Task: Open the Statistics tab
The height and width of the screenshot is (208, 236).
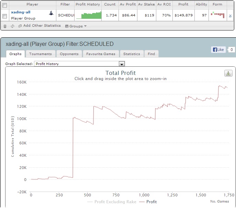Action: (x=132, y=54)
